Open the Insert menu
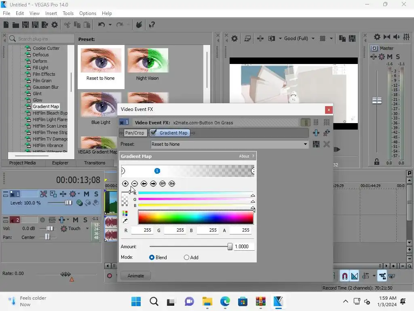 click(51, 13)
